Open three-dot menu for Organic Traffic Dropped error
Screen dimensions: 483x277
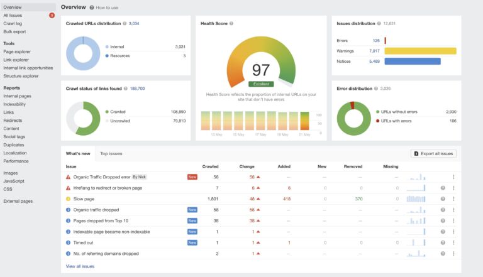[x=453, y=177]
